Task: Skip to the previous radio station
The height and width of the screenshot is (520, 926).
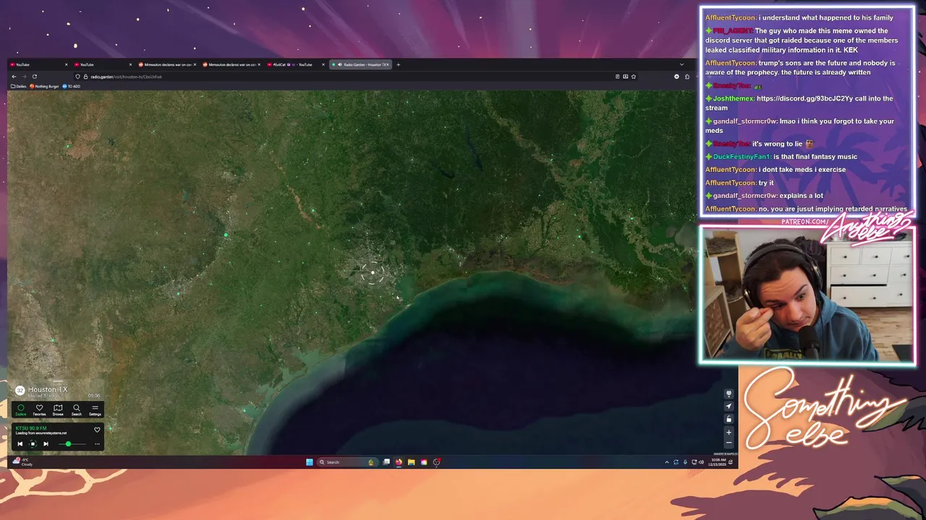Action: click(20, 443)
